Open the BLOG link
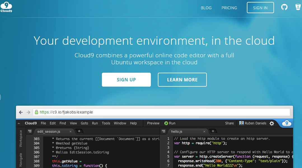Viewport: 302px width, 168px height. pyautogui.click(x=206, y=8)
